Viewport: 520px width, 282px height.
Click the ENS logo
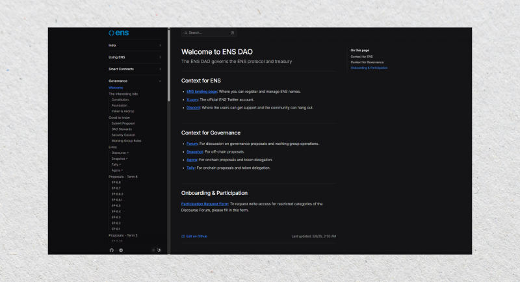(119, 32)
